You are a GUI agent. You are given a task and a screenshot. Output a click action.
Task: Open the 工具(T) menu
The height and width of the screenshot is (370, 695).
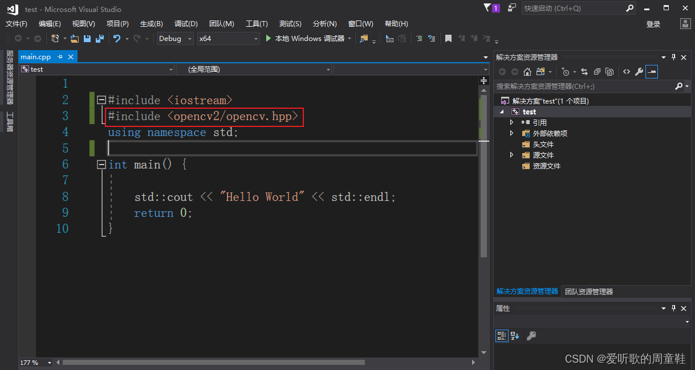click(x=257, y=24)
